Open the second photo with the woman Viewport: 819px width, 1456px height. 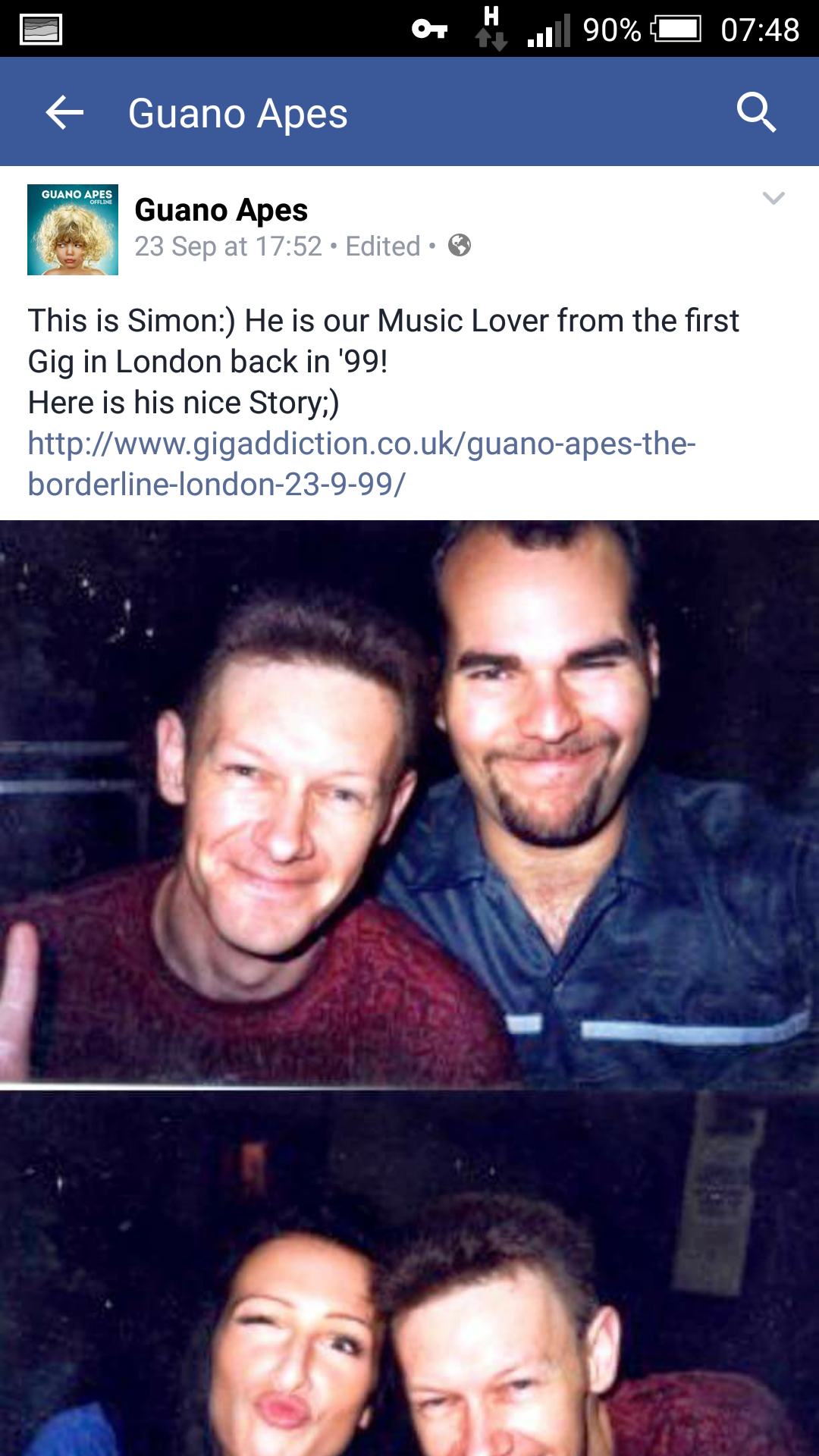[409, 1274]
